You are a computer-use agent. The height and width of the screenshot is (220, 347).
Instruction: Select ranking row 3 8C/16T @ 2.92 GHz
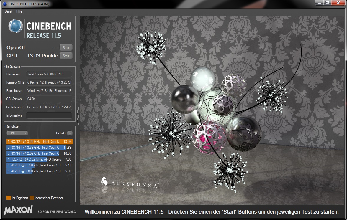pyautogui.click(x=40, y=153)
